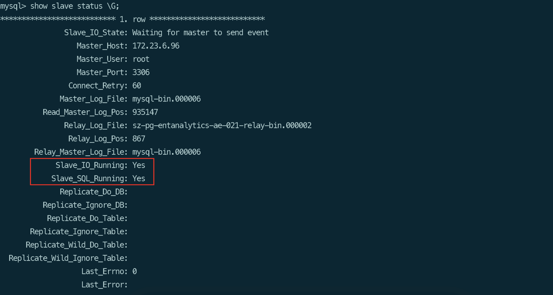Click the Replicate_Do_DB label
Screen dimensions: 553x295
tap(94, 192)
